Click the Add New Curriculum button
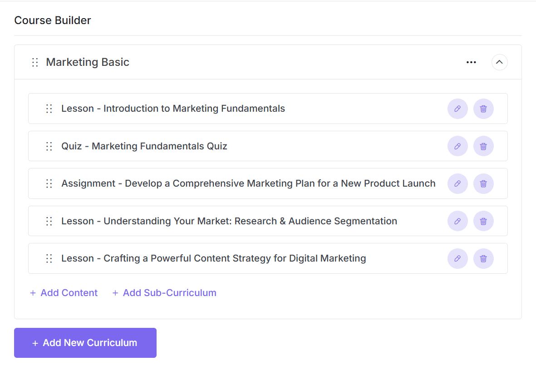This screenshot has width=536, height=366. coord(85,343)
